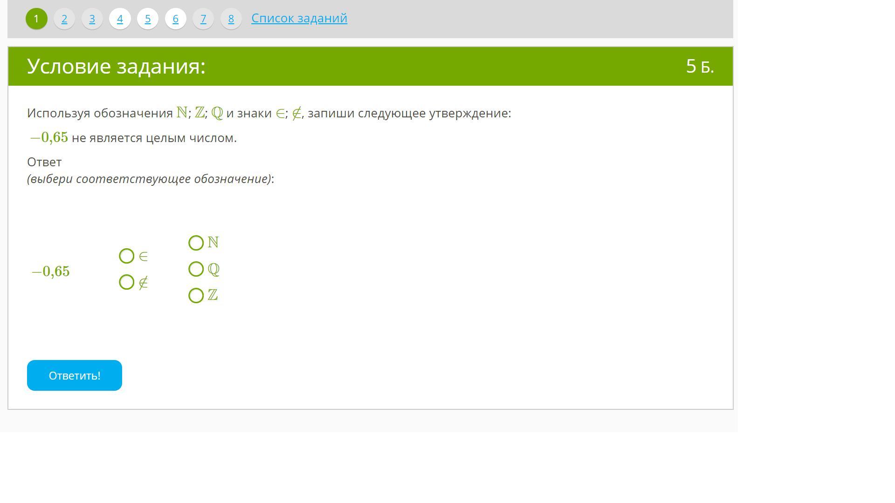Click current task number 1 circle
Viewport: 895px width, 503px height.
tap(36, 19)
